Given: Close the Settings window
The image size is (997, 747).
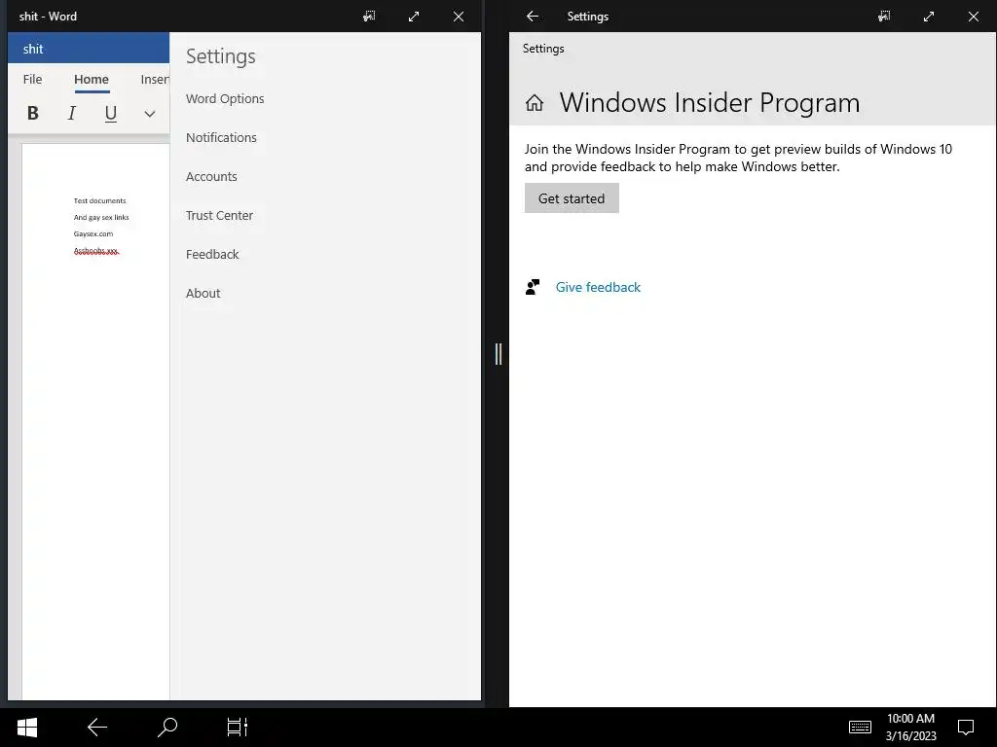Looking at the screenshot, I should 974,17.
